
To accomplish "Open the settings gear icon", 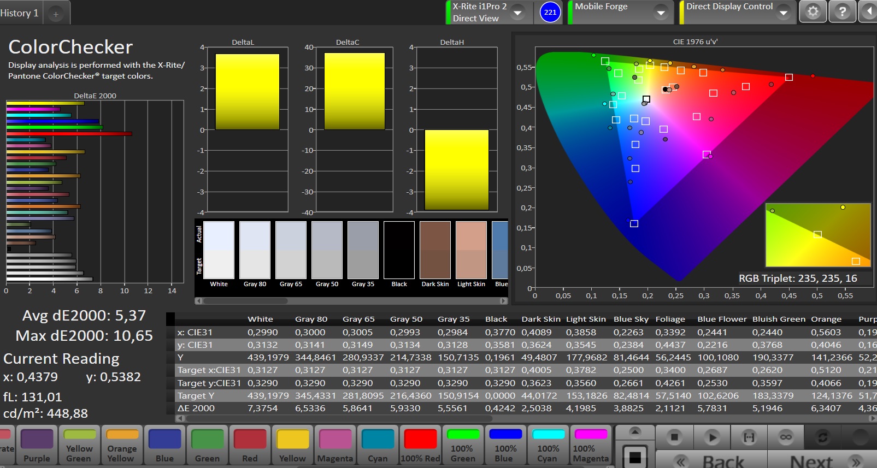I will click(813, 11).
